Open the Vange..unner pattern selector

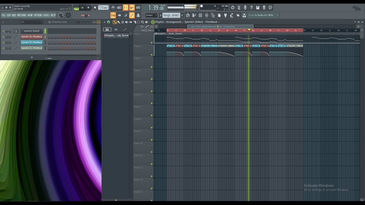coord(171,15)
